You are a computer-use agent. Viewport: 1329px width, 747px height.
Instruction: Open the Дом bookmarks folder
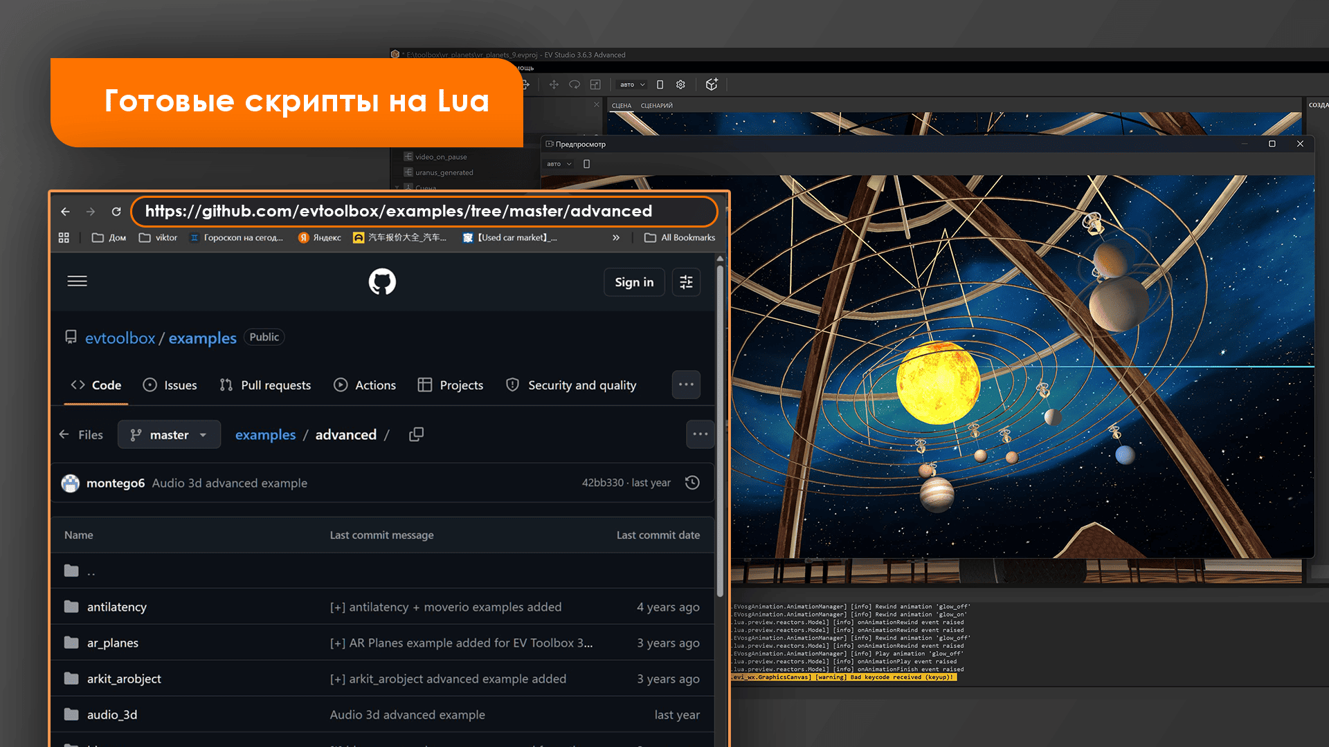click(109, 237)
